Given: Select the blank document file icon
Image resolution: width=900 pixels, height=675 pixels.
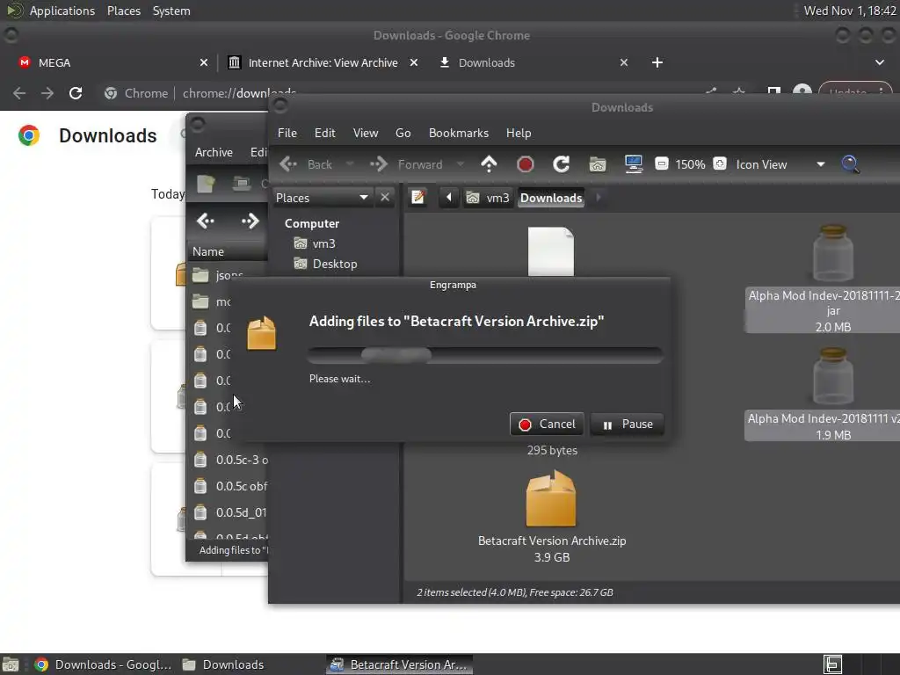Looking at the screenshot, I should (551, 251).
